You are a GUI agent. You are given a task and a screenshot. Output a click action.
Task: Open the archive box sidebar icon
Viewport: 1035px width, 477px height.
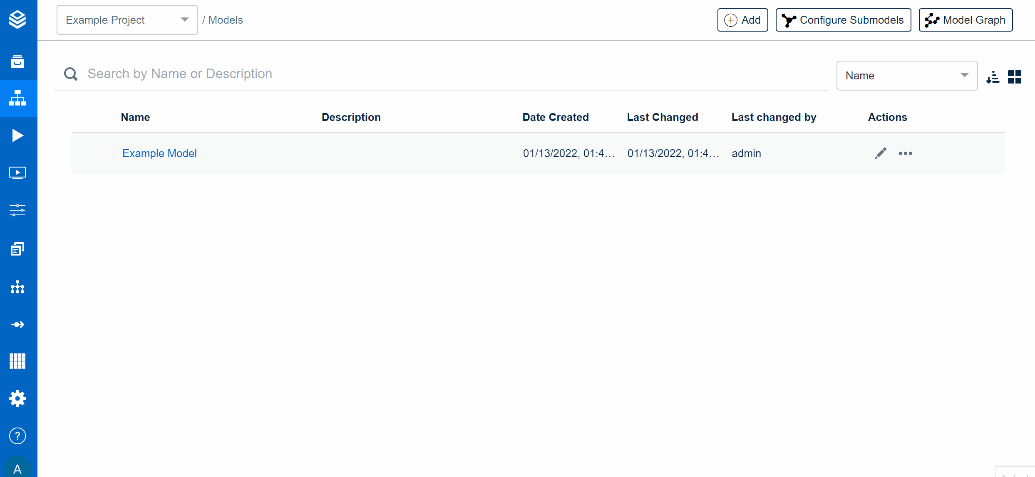click(x=17, y=61)
